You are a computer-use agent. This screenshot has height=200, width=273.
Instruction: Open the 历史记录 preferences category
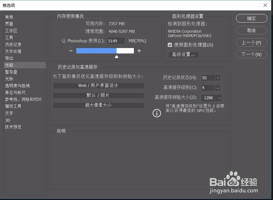click(x=25, y=44)
